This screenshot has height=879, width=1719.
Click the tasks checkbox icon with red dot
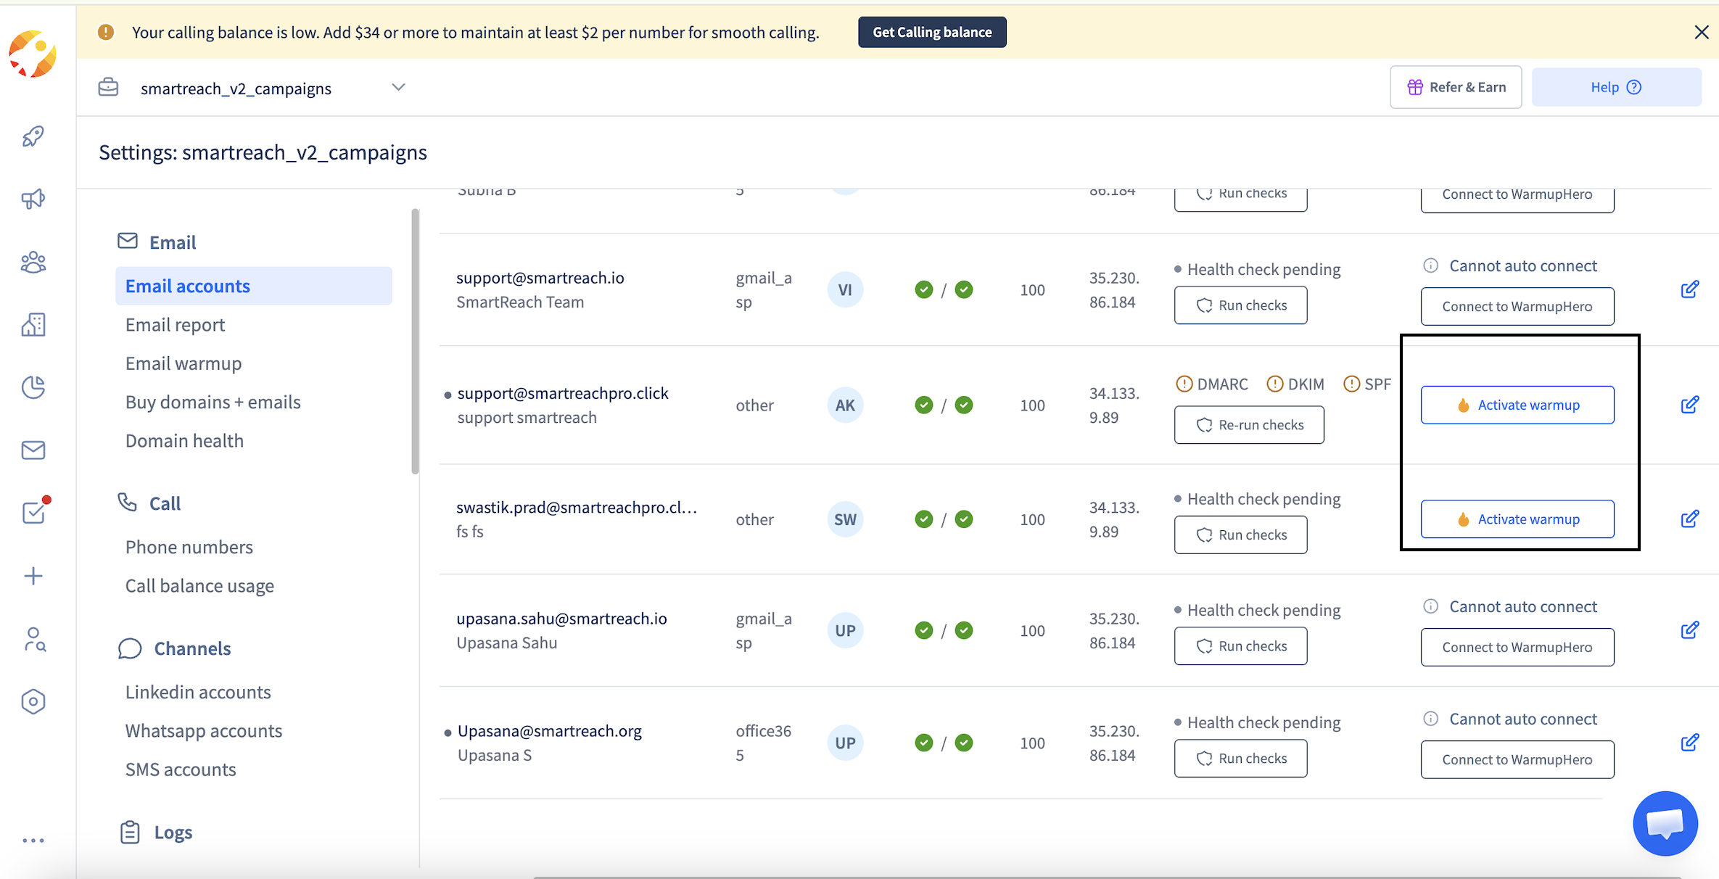click(x=33, y=513)
